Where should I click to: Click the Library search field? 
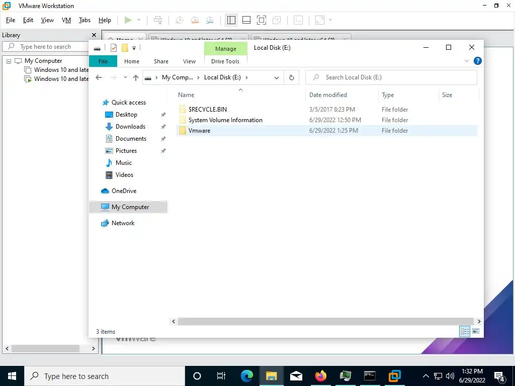(46, 47)
